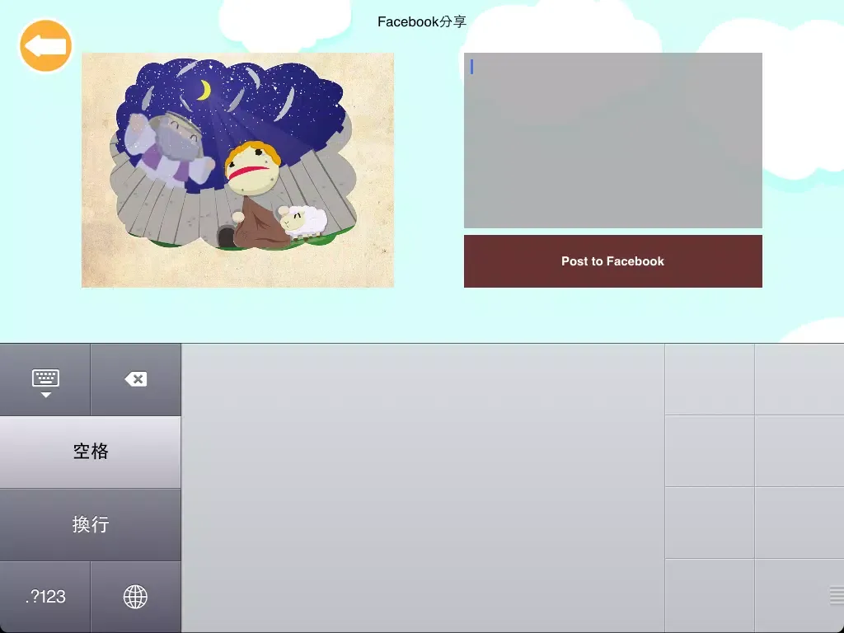This screenshot has height=633, width=844.
Task: Click the white sheep in the picture
Action: pos(302,222)
